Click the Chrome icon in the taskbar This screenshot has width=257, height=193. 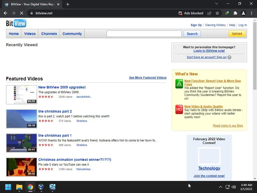click(30, 187)
